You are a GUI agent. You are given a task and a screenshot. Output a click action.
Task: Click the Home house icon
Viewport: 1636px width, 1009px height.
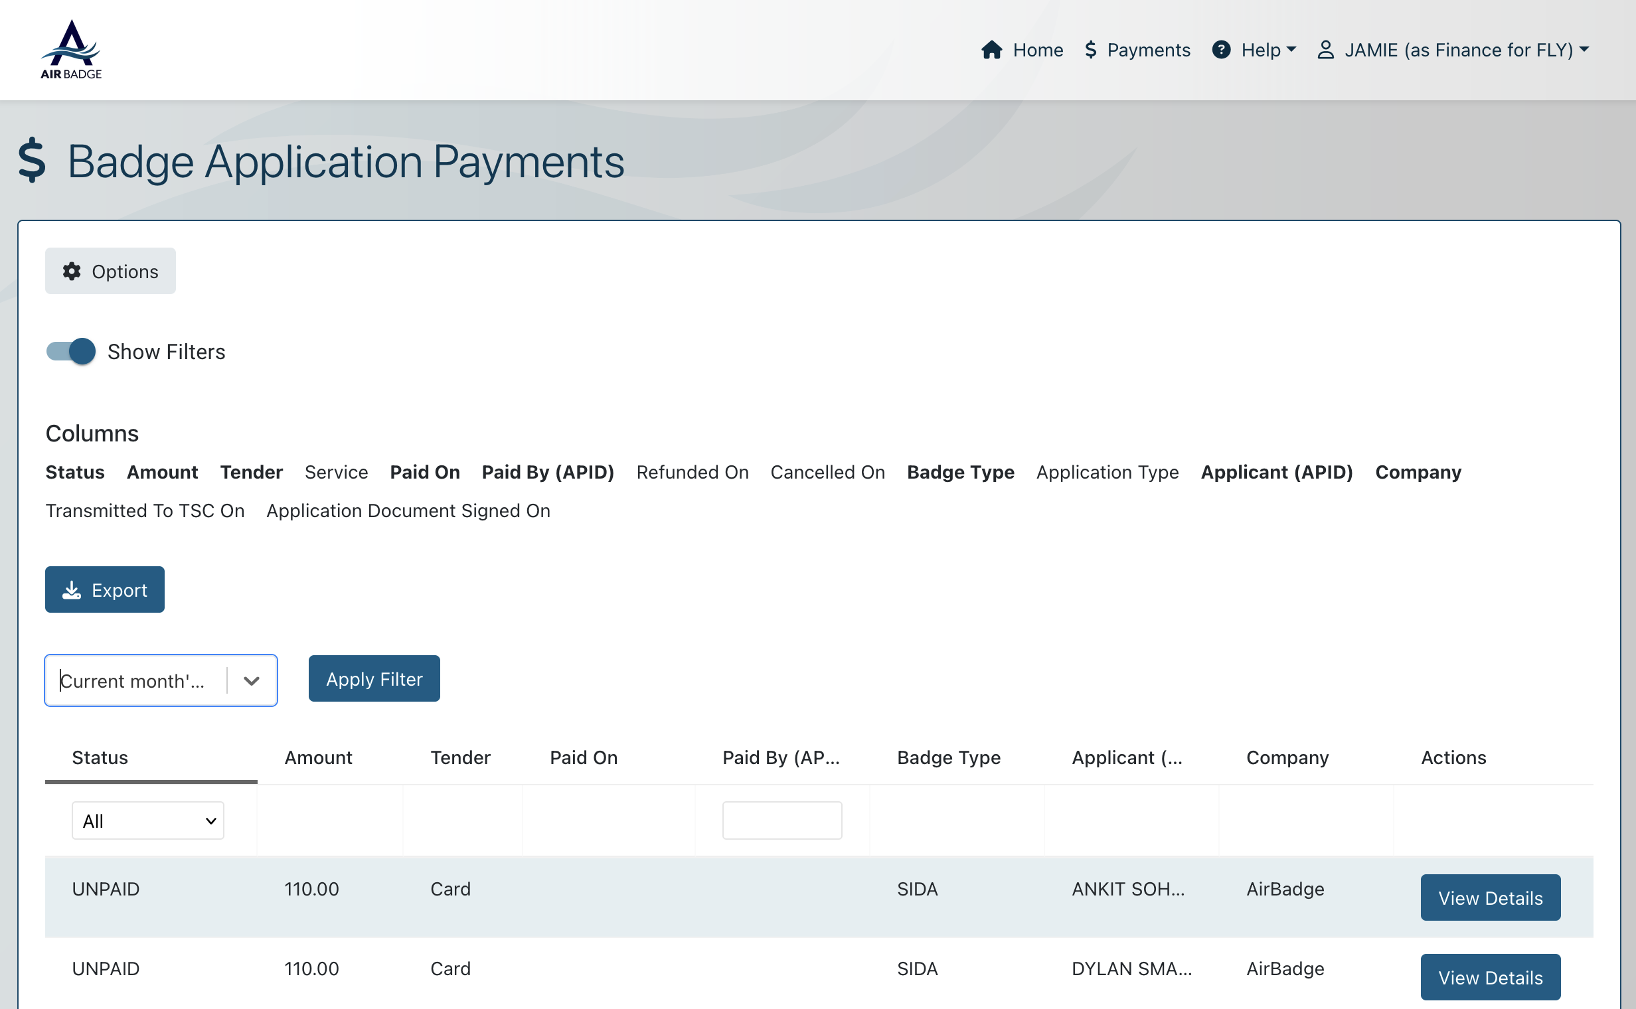pos(991,50)
